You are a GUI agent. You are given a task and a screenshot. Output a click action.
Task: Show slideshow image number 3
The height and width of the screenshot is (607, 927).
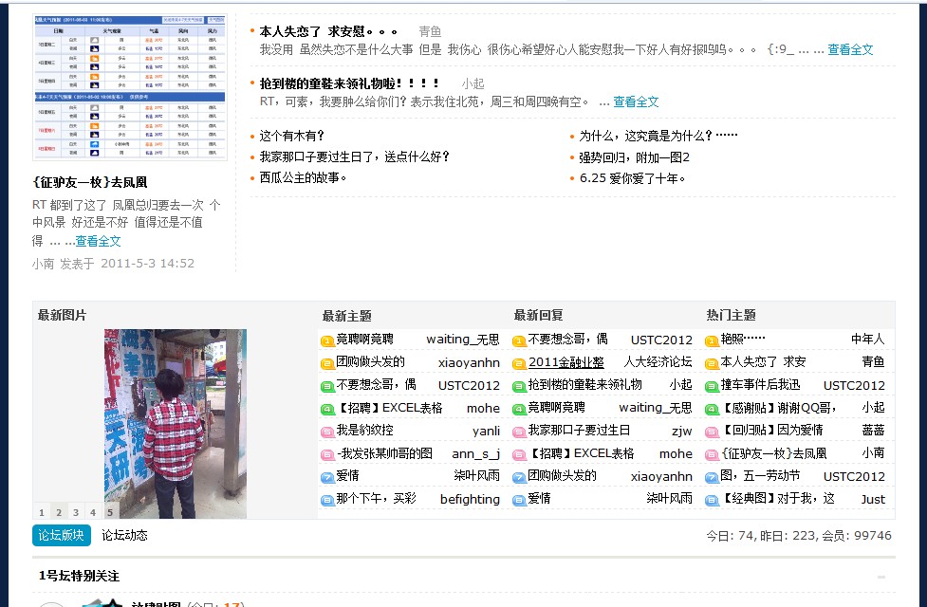[76, 512]
